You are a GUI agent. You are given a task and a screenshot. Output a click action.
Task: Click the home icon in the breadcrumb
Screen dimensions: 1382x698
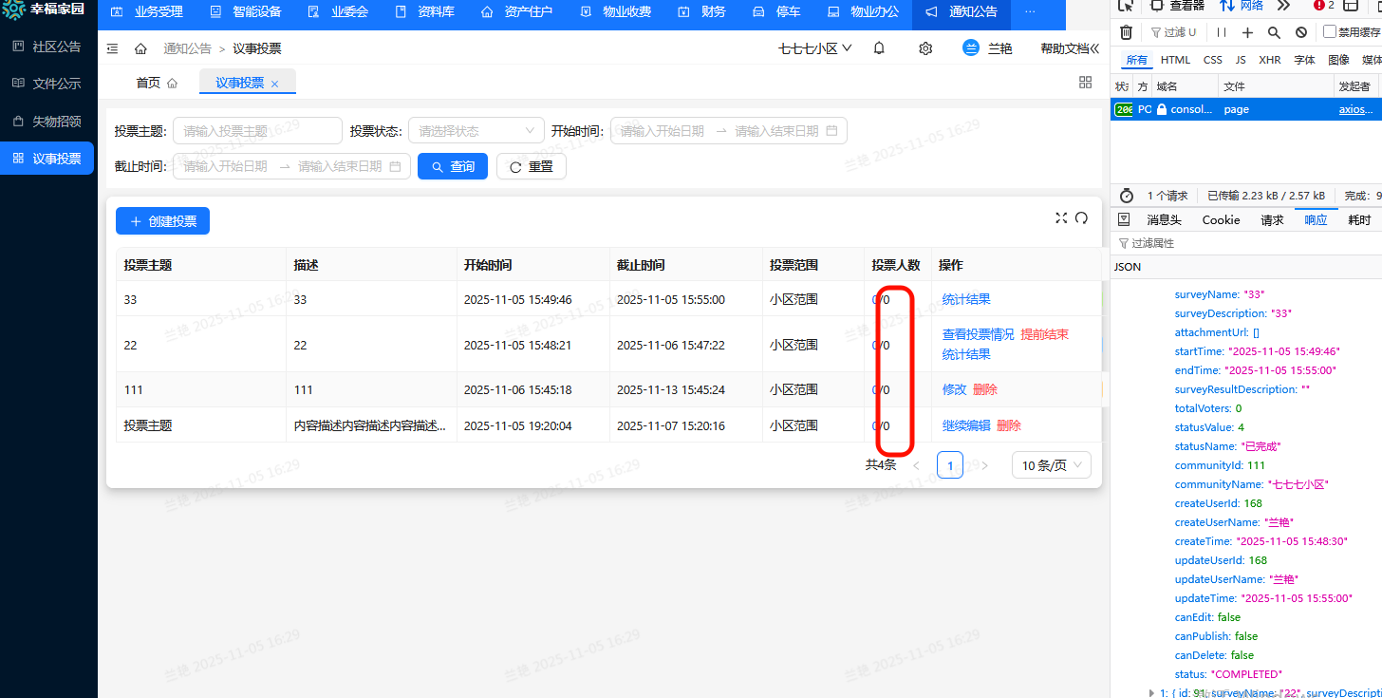coord(140,48)
